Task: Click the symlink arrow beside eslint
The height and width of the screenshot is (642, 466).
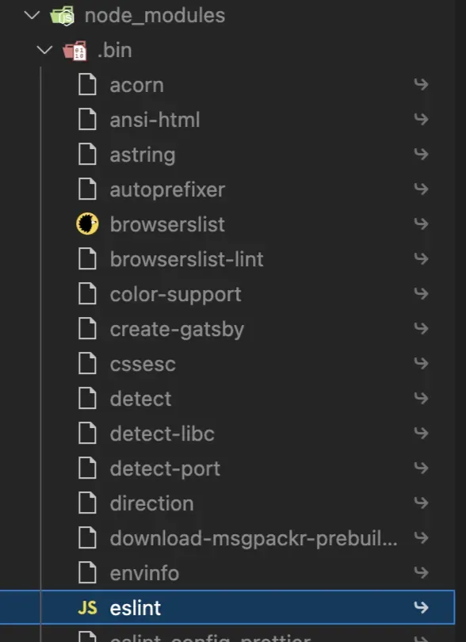Action: [421, 608]
